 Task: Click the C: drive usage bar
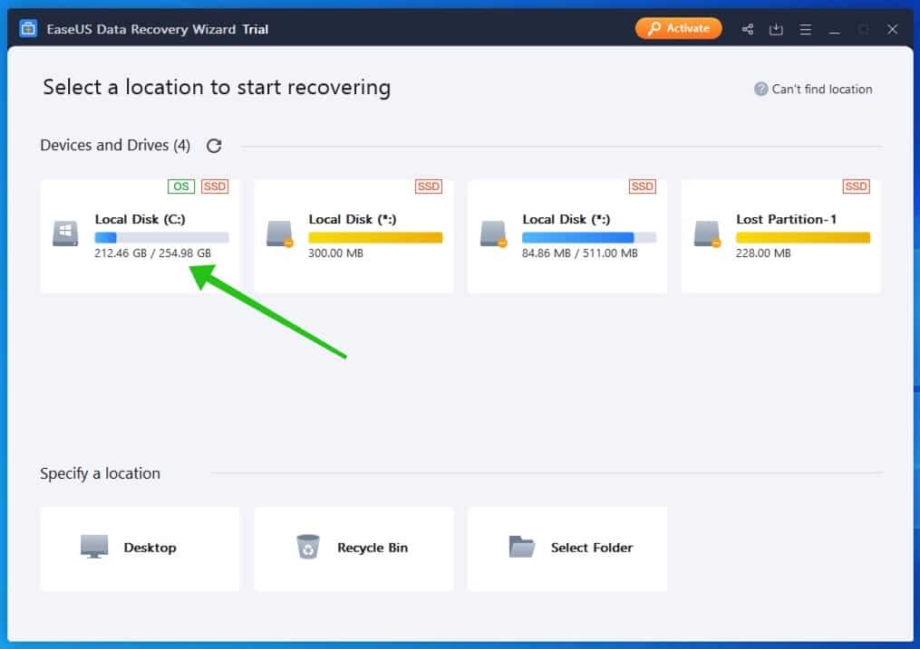161,237
